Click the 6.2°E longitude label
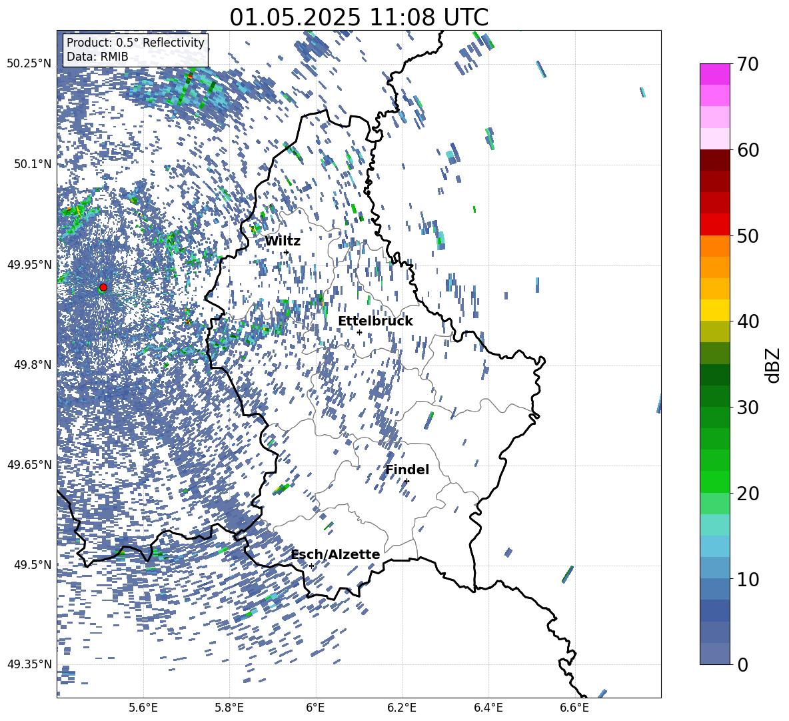 [402, 708]
